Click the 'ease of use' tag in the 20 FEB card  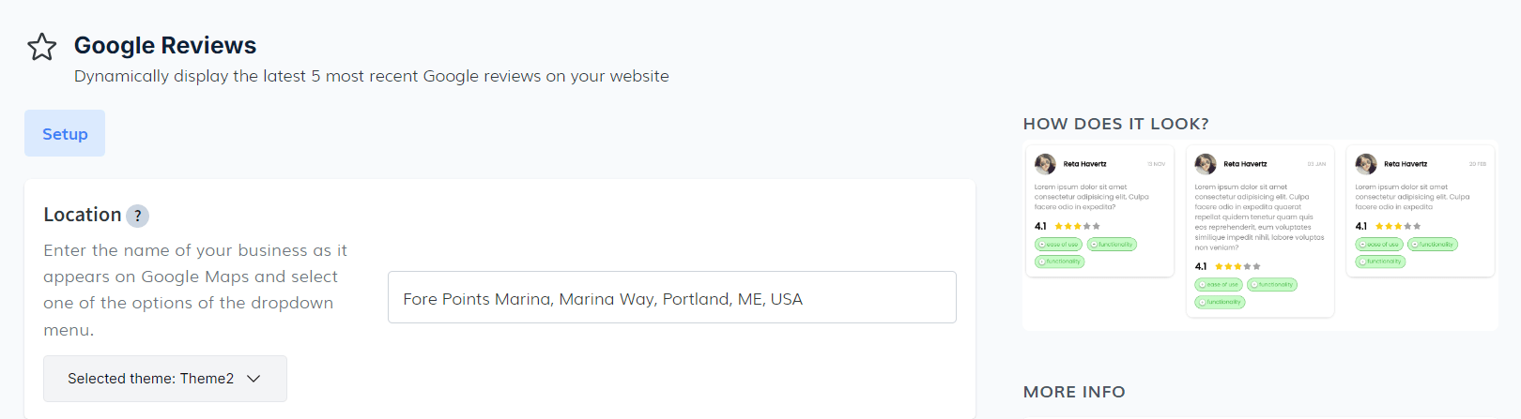(x=1379, y=245)
